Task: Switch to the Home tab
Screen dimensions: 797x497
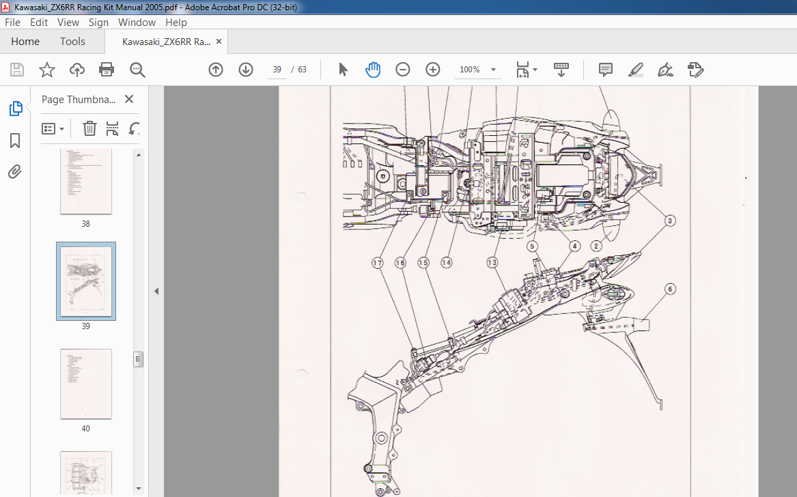Action: coord(25,42)
